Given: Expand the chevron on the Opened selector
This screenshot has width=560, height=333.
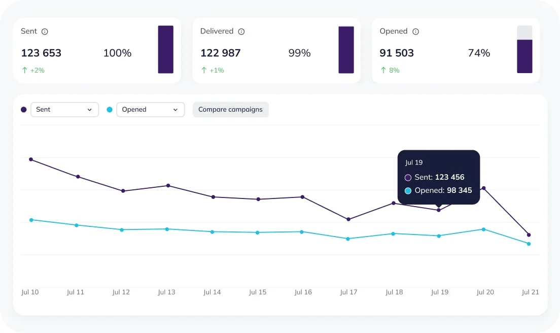Looking at the screenshot, I should pyautogui.click(x=177, y=109).
